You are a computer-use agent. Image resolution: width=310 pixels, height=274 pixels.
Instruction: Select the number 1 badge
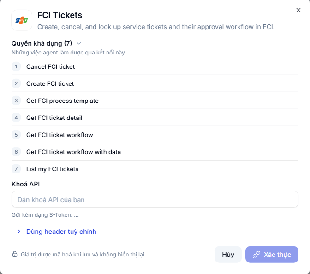click(x=16, y=66)
